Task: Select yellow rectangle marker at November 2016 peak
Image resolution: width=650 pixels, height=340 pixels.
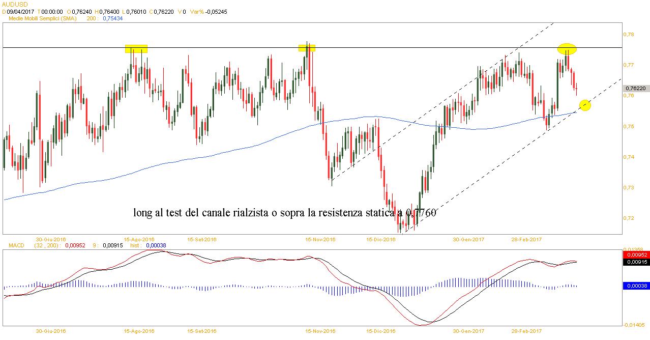Action: click(x=307, y=48)
